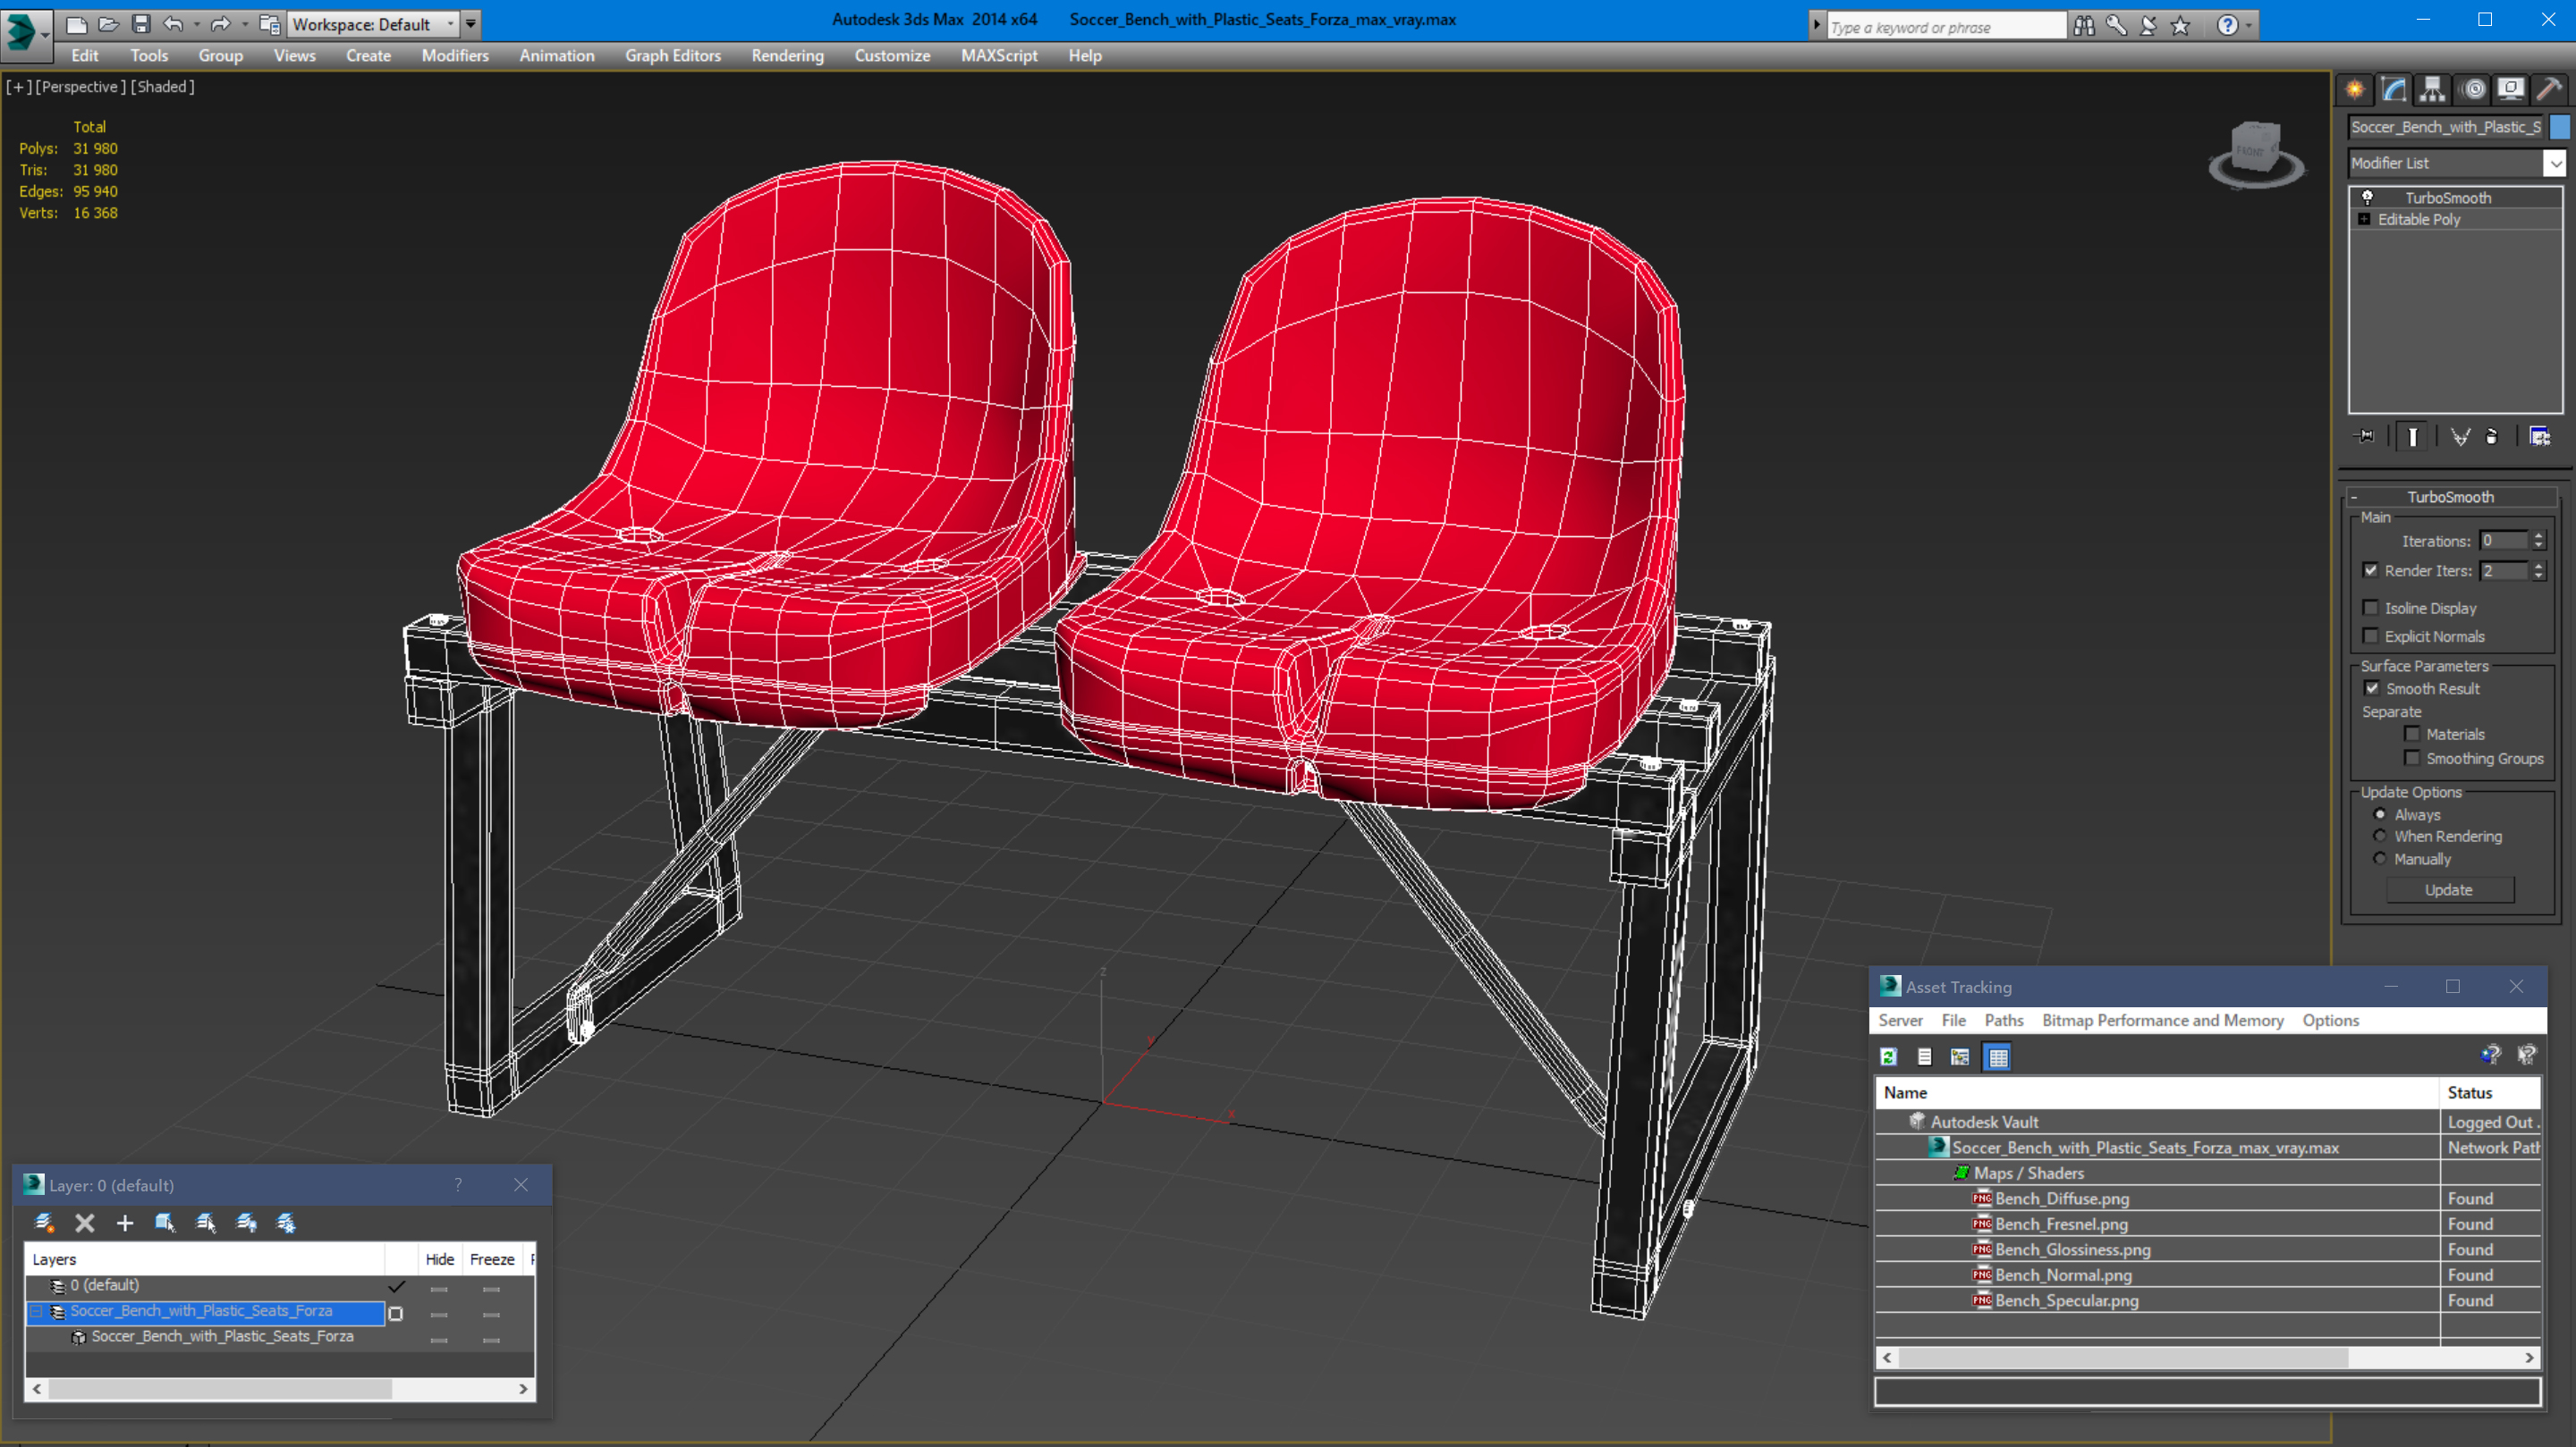
Task: Add selected objects to layer plus icon
Action: pyautogui.click(x=125, y=1222)
